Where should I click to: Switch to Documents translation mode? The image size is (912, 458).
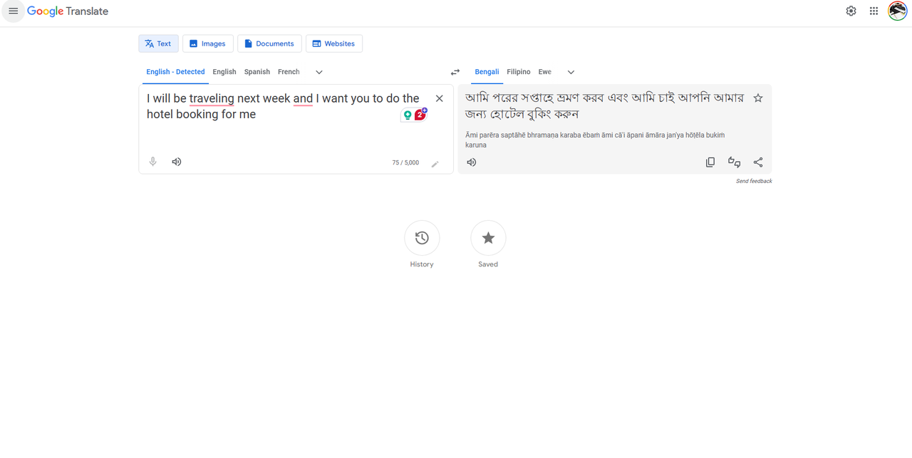coord(269,43)
